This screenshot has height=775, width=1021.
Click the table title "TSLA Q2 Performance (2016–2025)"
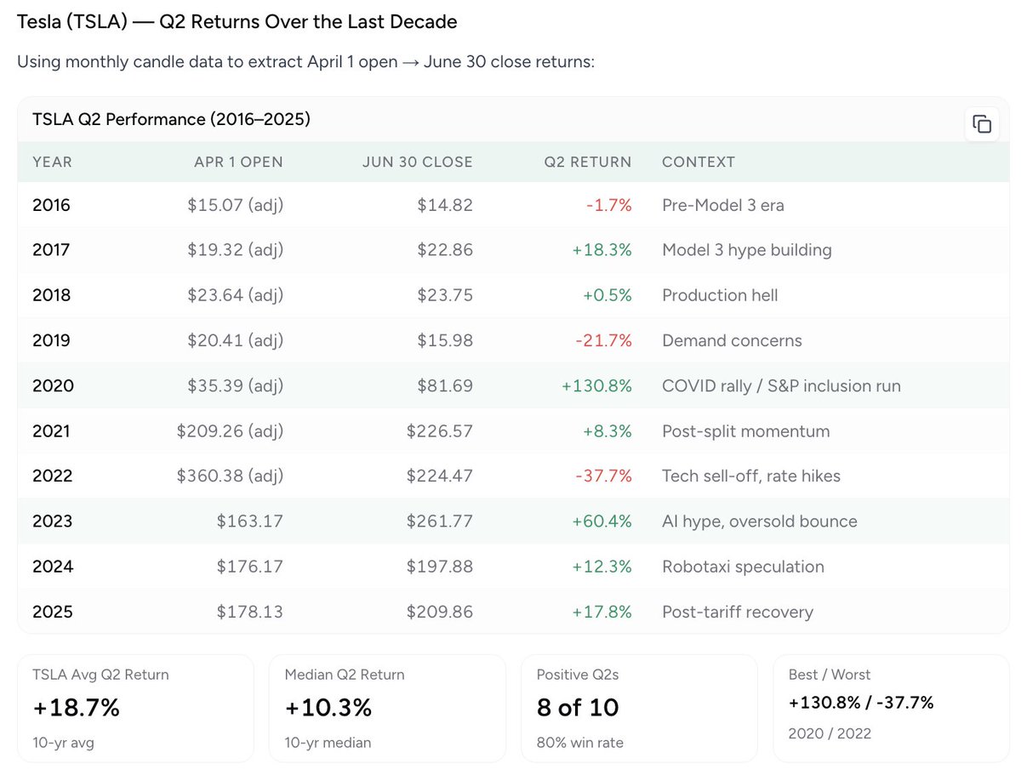pyautogui.click(x=171, y=119)
